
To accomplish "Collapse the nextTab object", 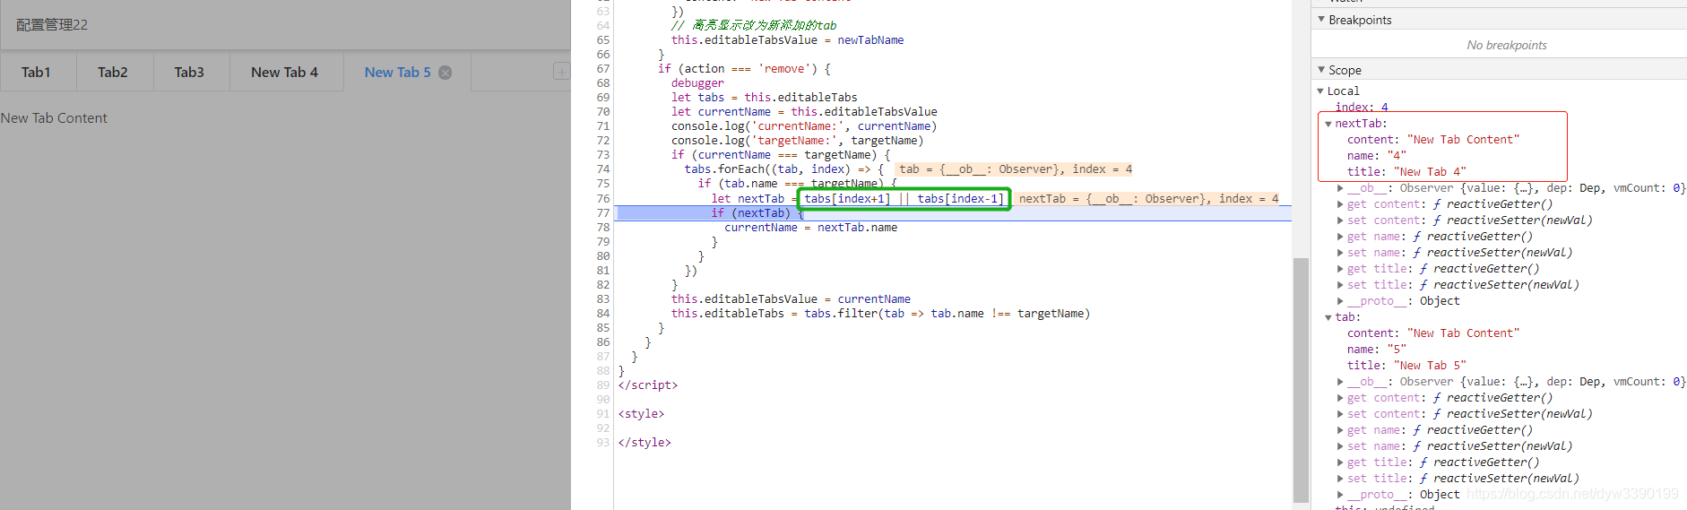I will click(1328, 124).
